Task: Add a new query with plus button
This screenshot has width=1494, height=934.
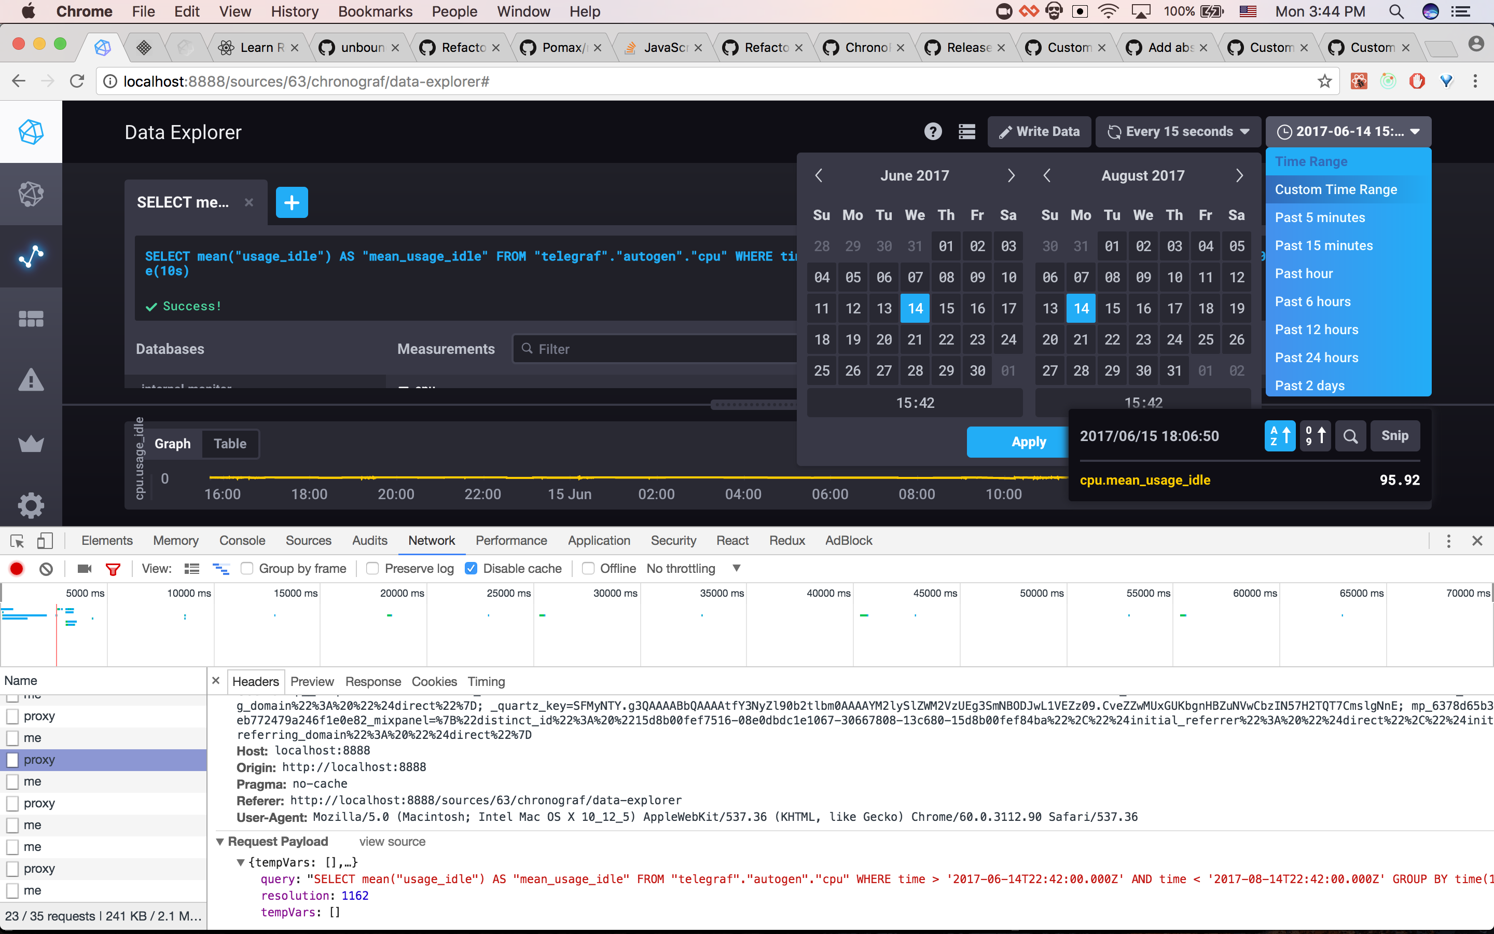Action: pyautogui.click(x=292, y=202)
